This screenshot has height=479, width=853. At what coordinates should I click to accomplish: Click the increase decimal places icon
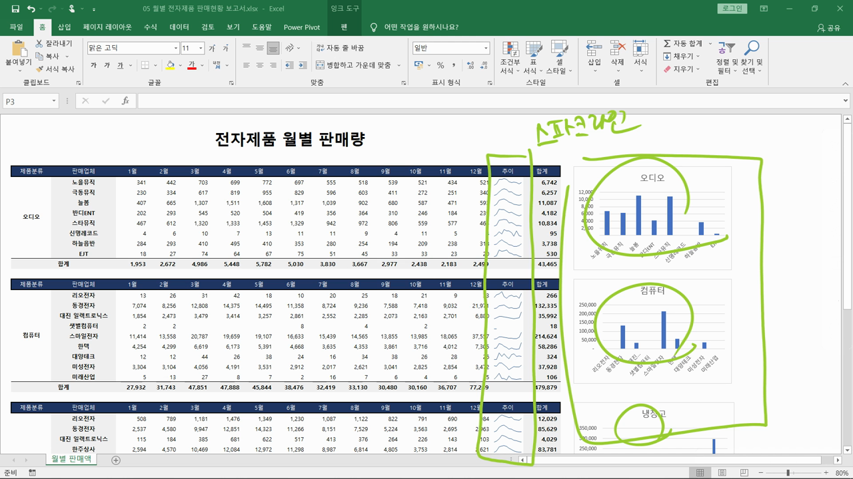471,65
